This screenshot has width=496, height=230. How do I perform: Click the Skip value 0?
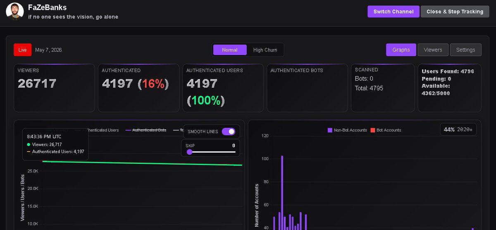234,146
